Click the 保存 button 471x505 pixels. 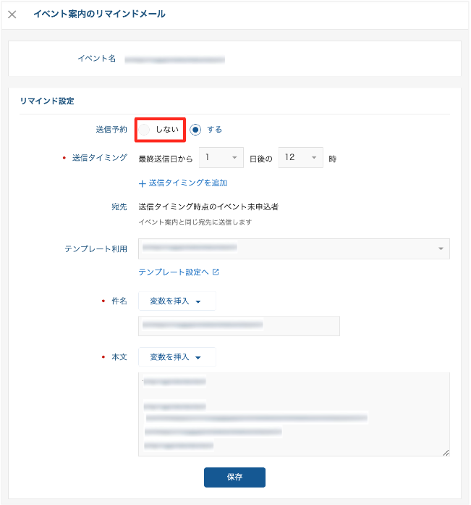(x=234, y=477)
